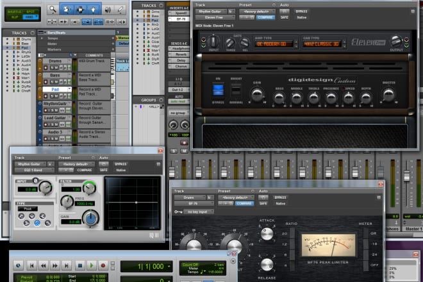The height and width of the screenshot is (282, 423).
Task: Click the Eleven Free automation enable icon under Auto
Action: [x=284, y=12]
